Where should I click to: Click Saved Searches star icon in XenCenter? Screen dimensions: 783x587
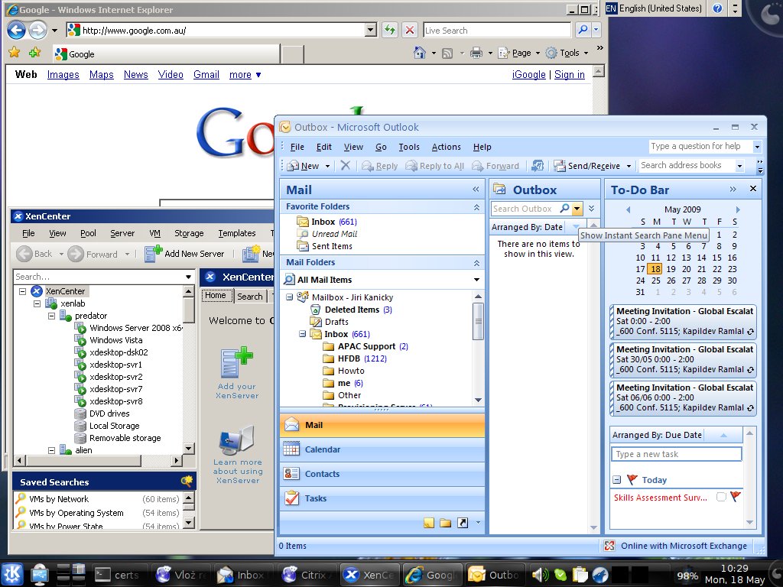[x=187, y=482]
